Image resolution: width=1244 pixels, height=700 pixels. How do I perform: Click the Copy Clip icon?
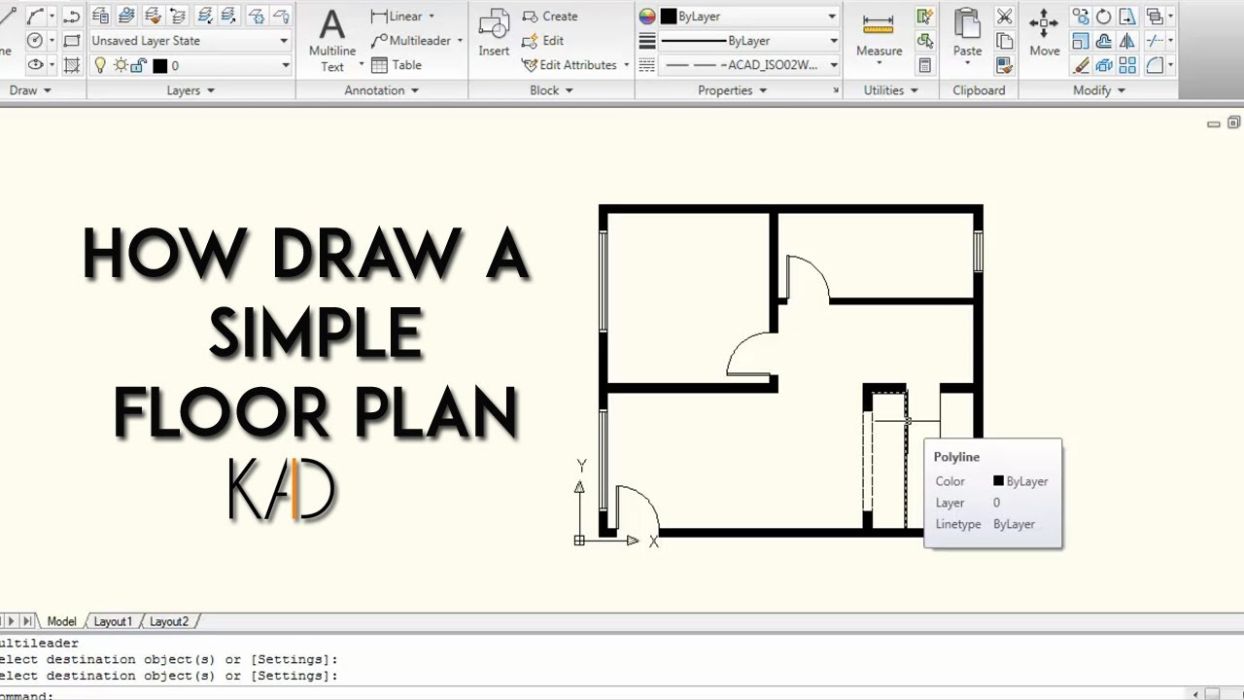pos(1005,41)
